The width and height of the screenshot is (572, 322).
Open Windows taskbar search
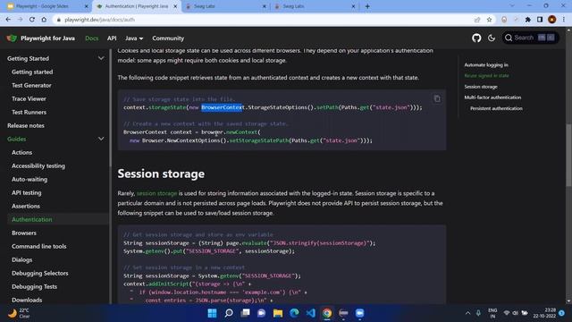[229, 313]
